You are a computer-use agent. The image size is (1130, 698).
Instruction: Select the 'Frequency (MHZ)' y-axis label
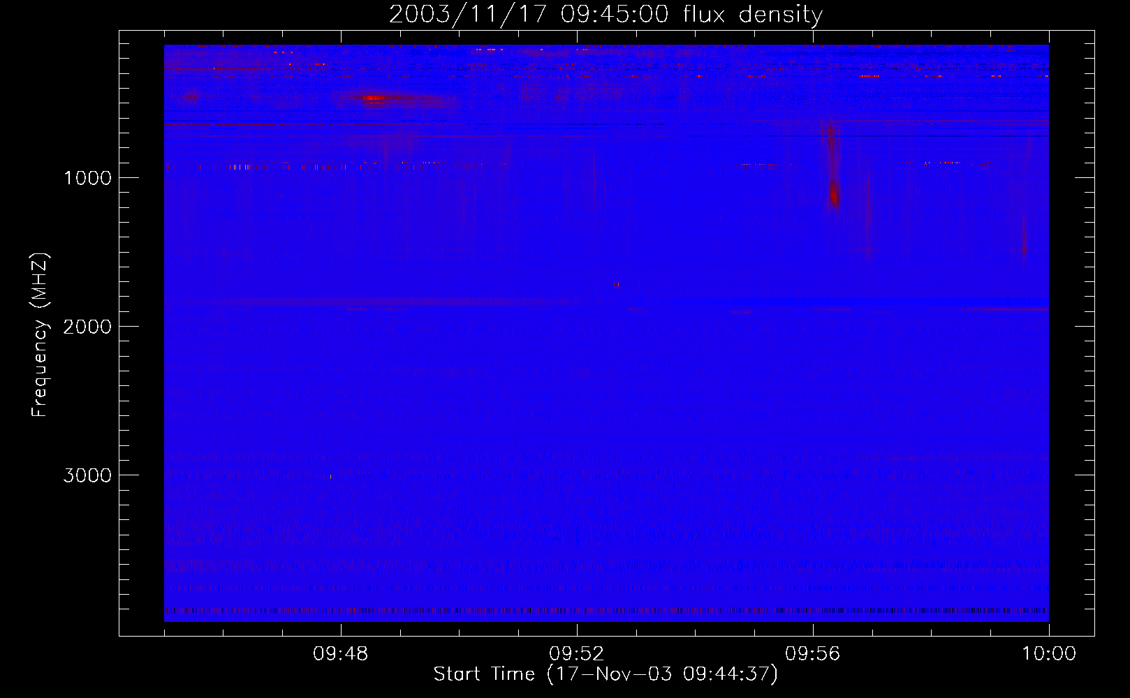click(40, 335)
